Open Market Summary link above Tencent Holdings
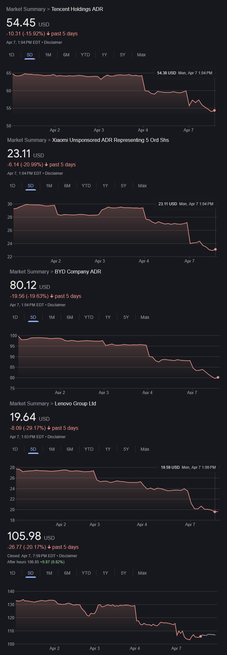The width and height of the screenshot is (227, 655). click(26, 9)
